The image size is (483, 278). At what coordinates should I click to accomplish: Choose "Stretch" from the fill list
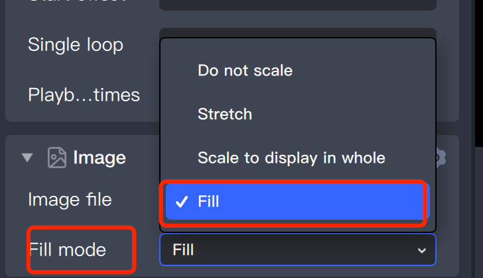pos(225,114)
